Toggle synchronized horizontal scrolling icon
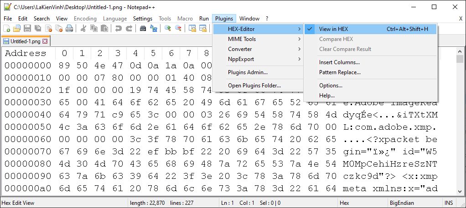Screen dimensions: 466x208 (203, 29)
